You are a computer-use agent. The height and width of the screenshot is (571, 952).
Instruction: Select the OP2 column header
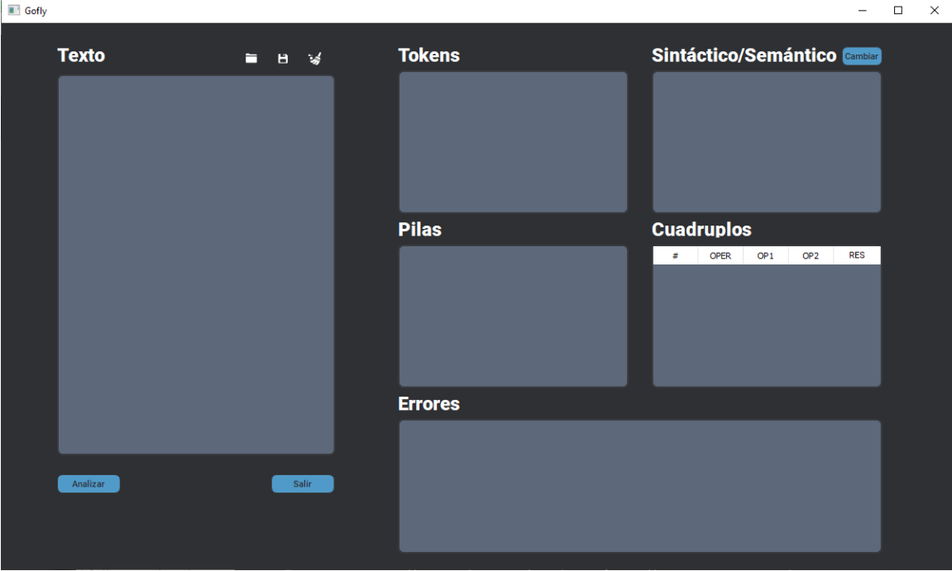tap(811, 256)
